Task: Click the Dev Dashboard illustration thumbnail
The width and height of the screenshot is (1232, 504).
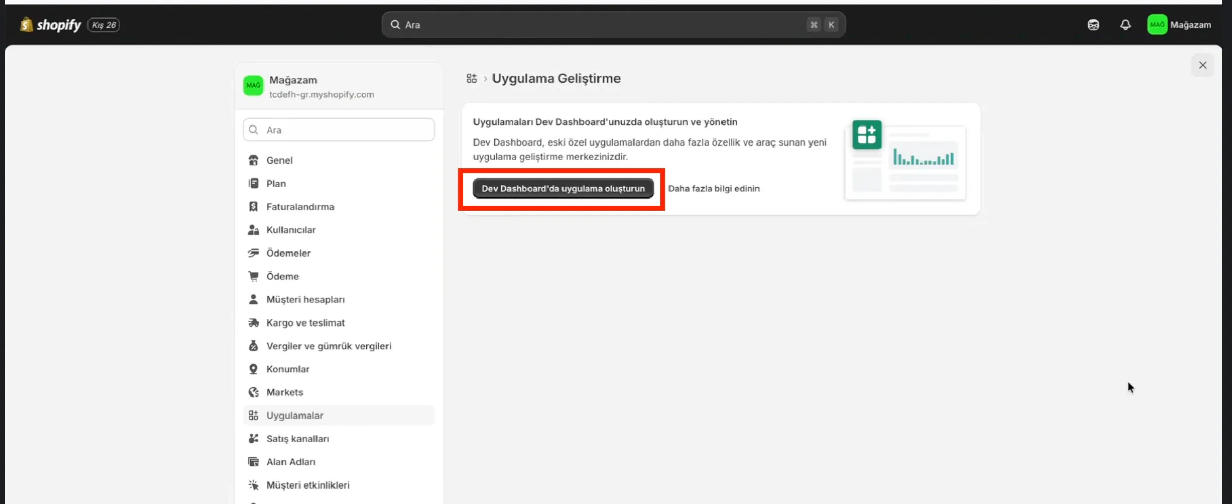Action: click(x=906, y=159)
